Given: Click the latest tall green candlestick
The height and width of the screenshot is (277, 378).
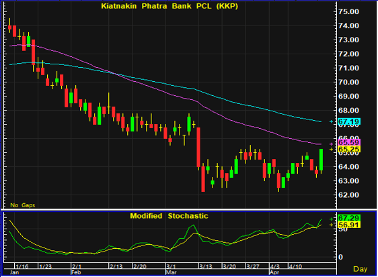Looking at the screenshot, I should (x=321, y=160).
